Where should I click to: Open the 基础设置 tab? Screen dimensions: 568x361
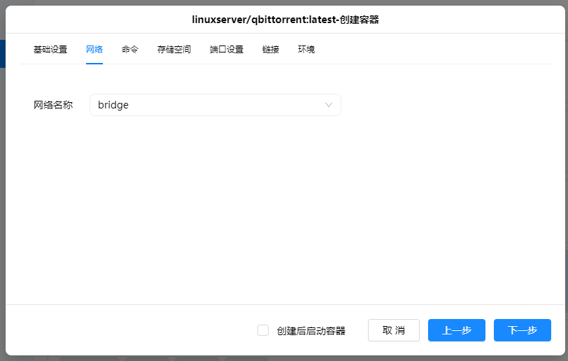(50, 50)
